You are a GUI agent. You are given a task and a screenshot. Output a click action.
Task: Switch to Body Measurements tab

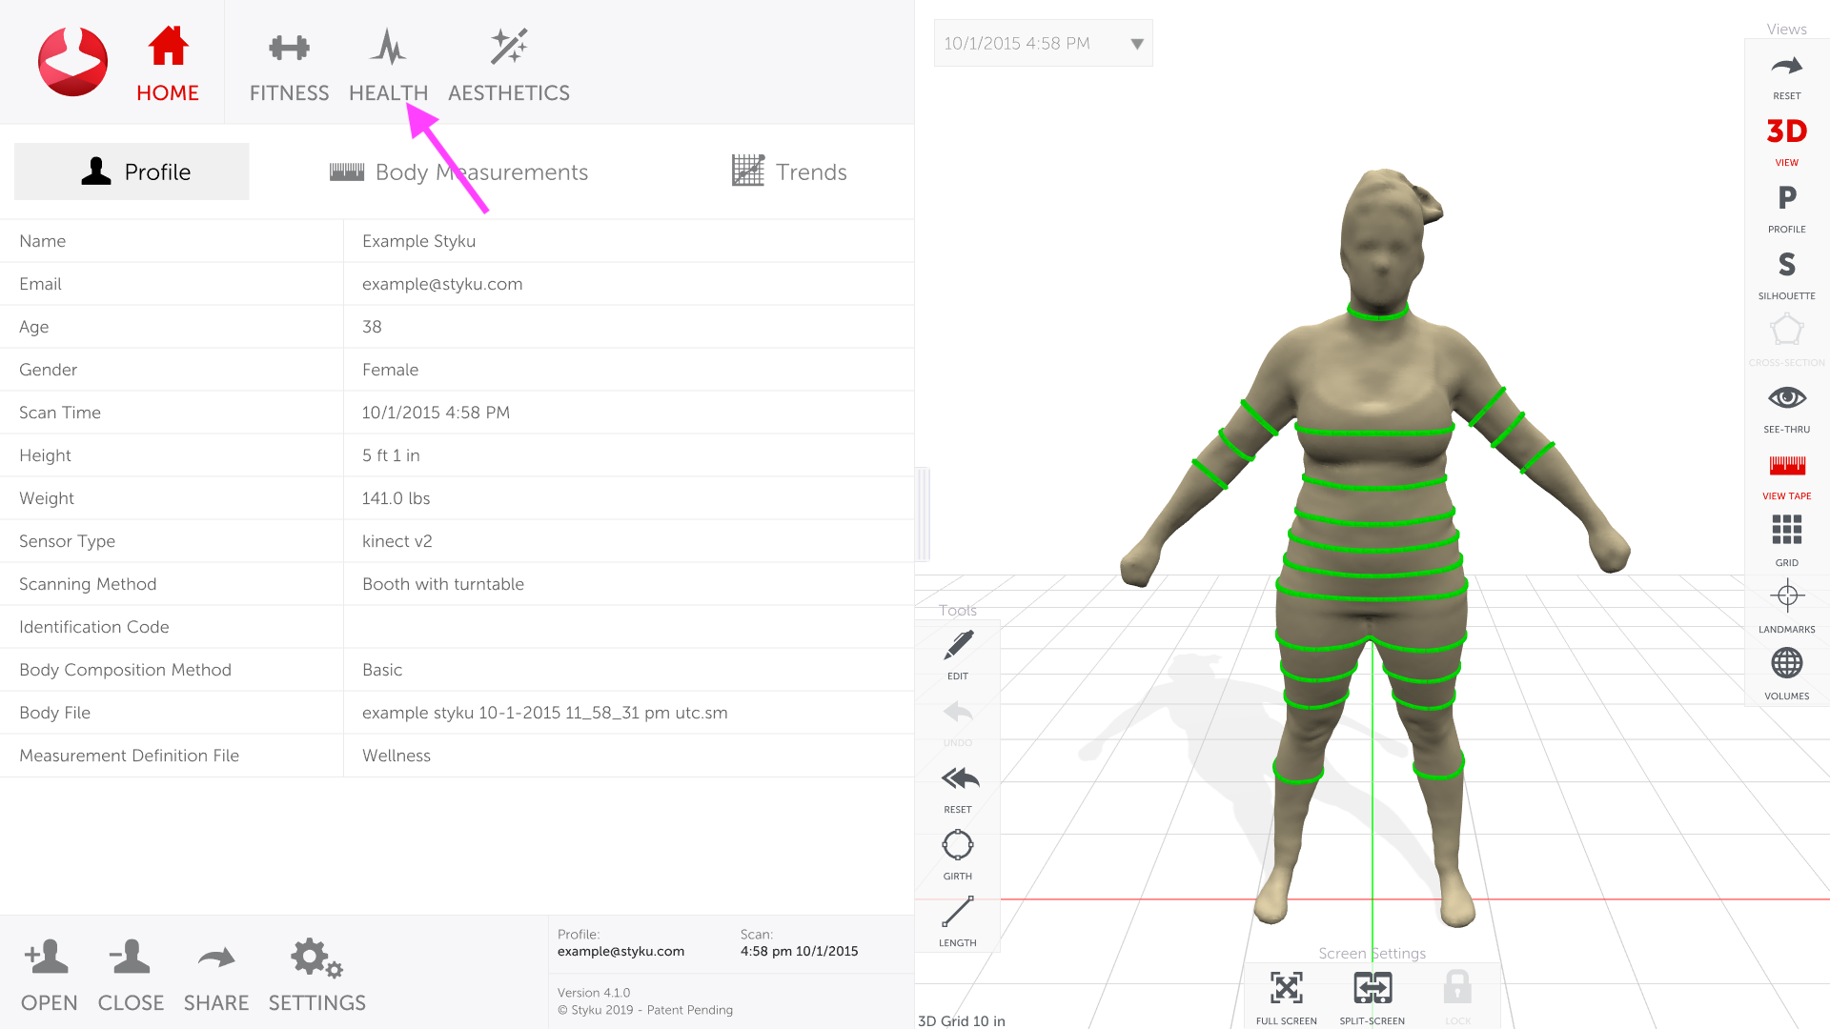pos(459,172)
